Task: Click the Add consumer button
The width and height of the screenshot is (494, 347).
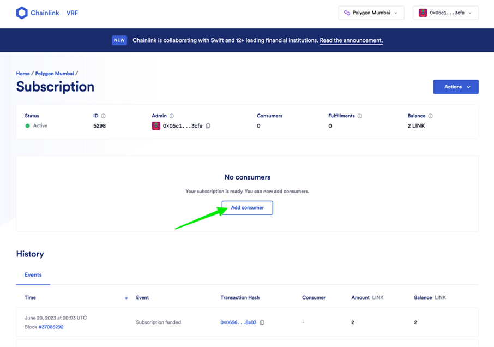Action: pyautogui.click(x=248, y=208)
